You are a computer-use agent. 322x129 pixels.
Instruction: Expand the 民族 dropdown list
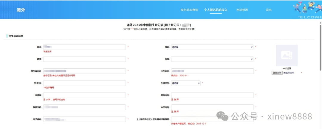point(212,59)
